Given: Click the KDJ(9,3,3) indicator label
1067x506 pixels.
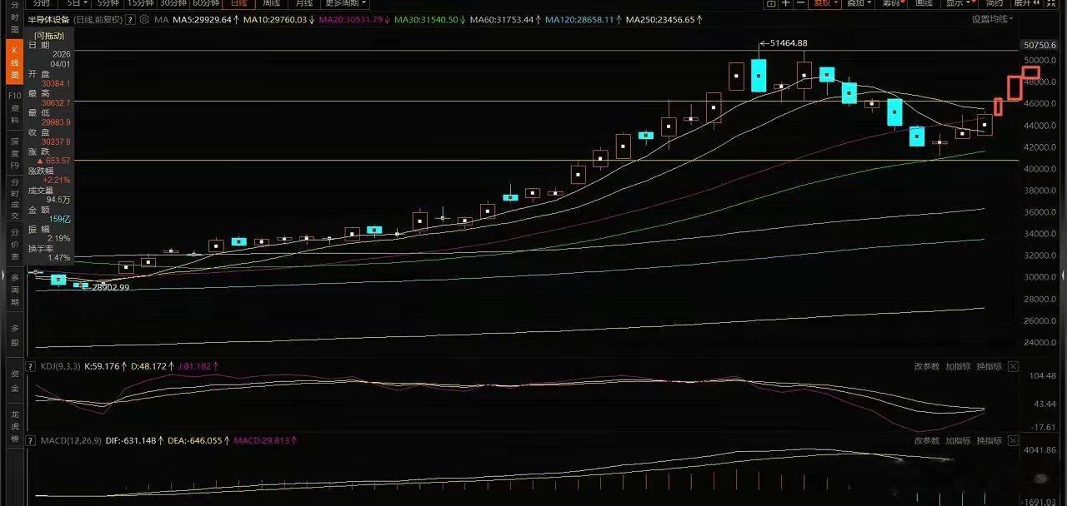Looking at the screenshot, I should (x=63, y=367).
